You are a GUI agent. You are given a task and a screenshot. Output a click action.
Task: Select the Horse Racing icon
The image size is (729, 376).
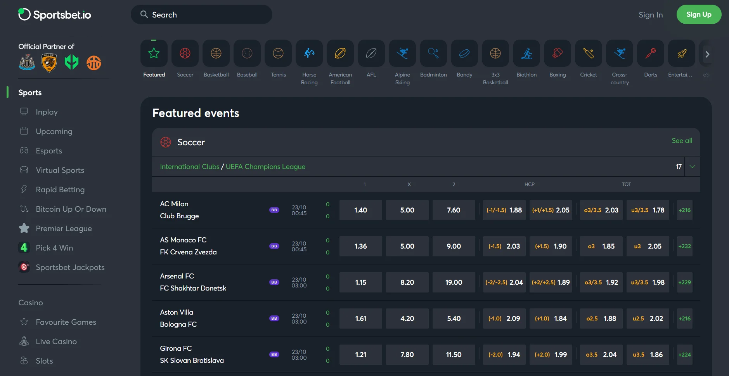coord(309,54)
